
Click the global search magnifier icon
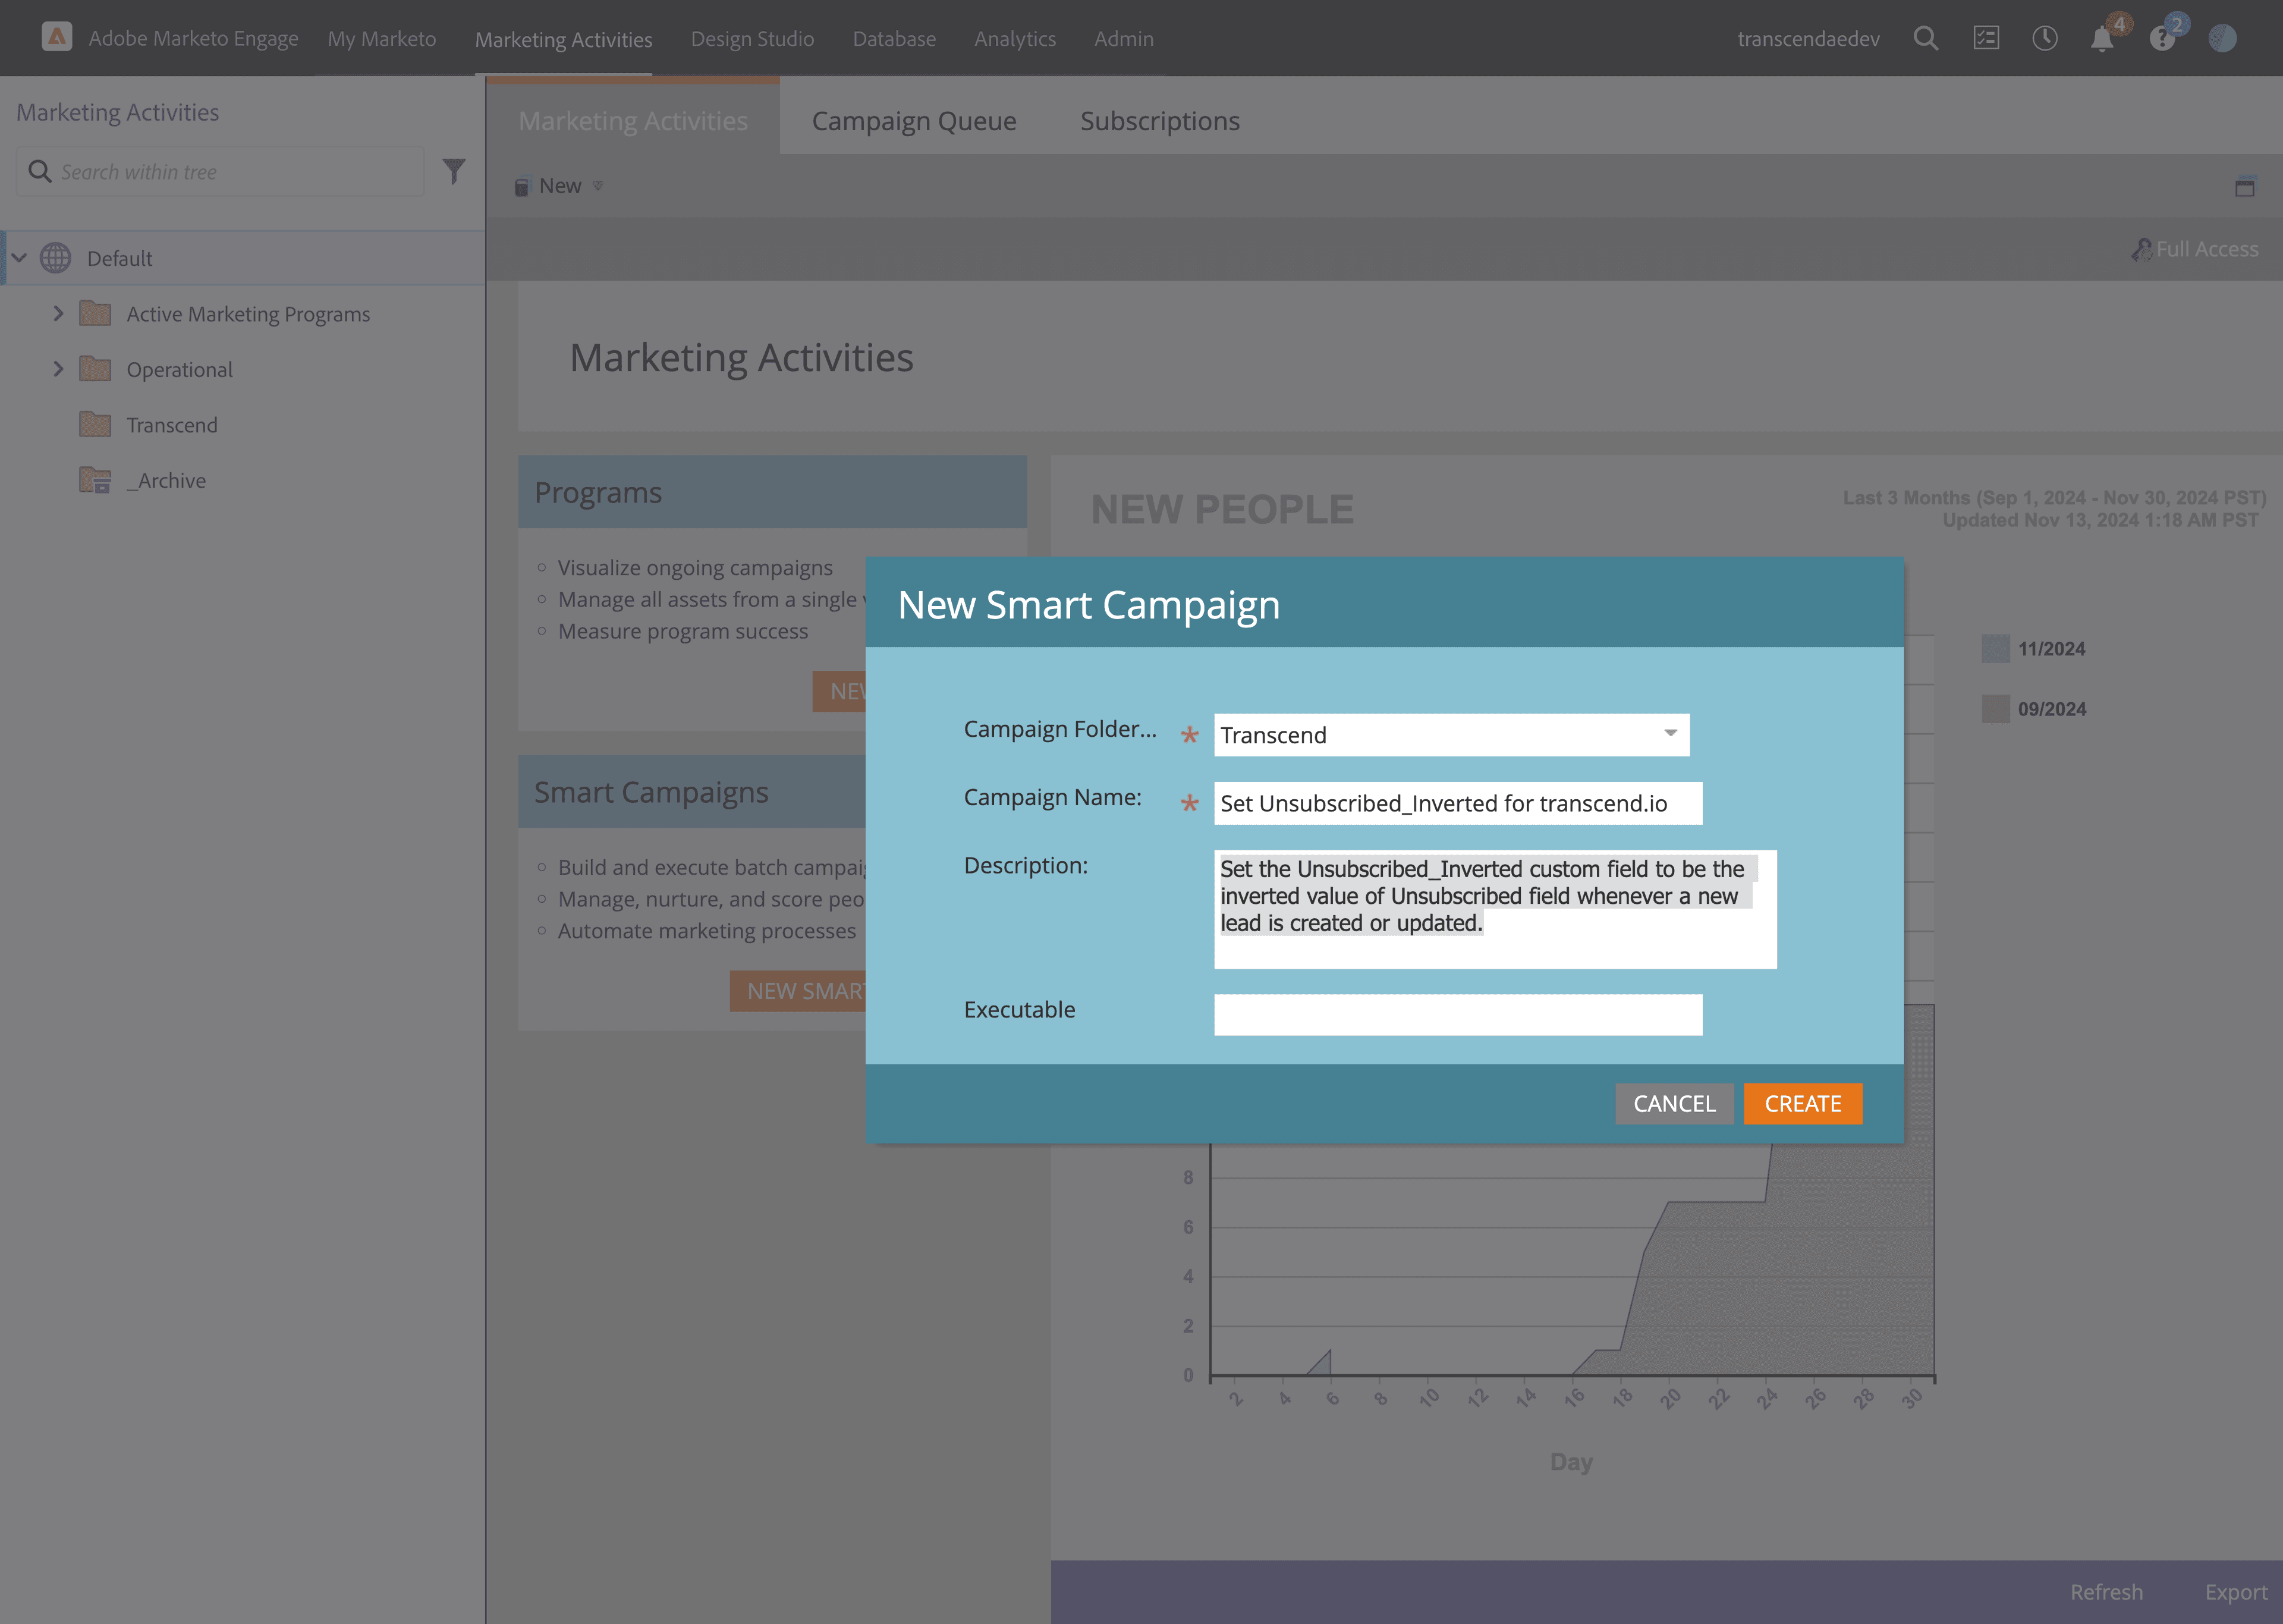click(x=1925, y=39)
